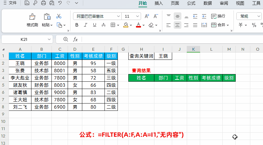Click the distributed alignment icon
This screenshot has height=145, width=263.
point(204,25)
